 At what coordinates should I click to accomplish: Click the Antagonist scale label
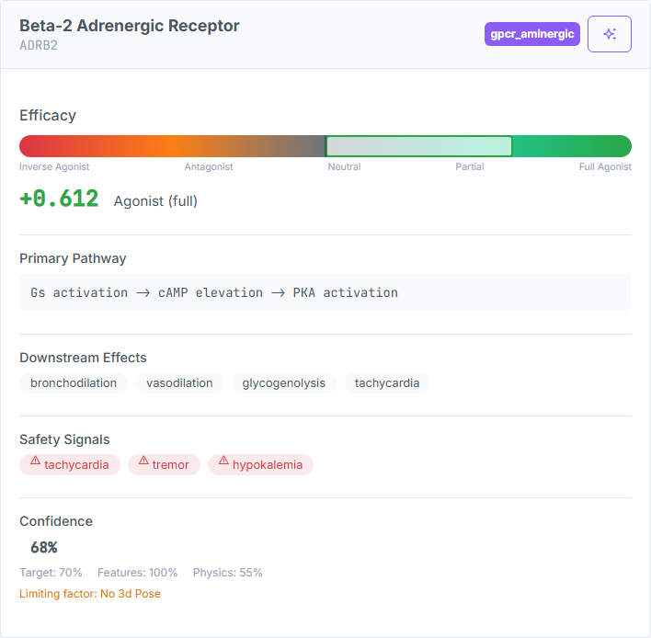(209, 167)
